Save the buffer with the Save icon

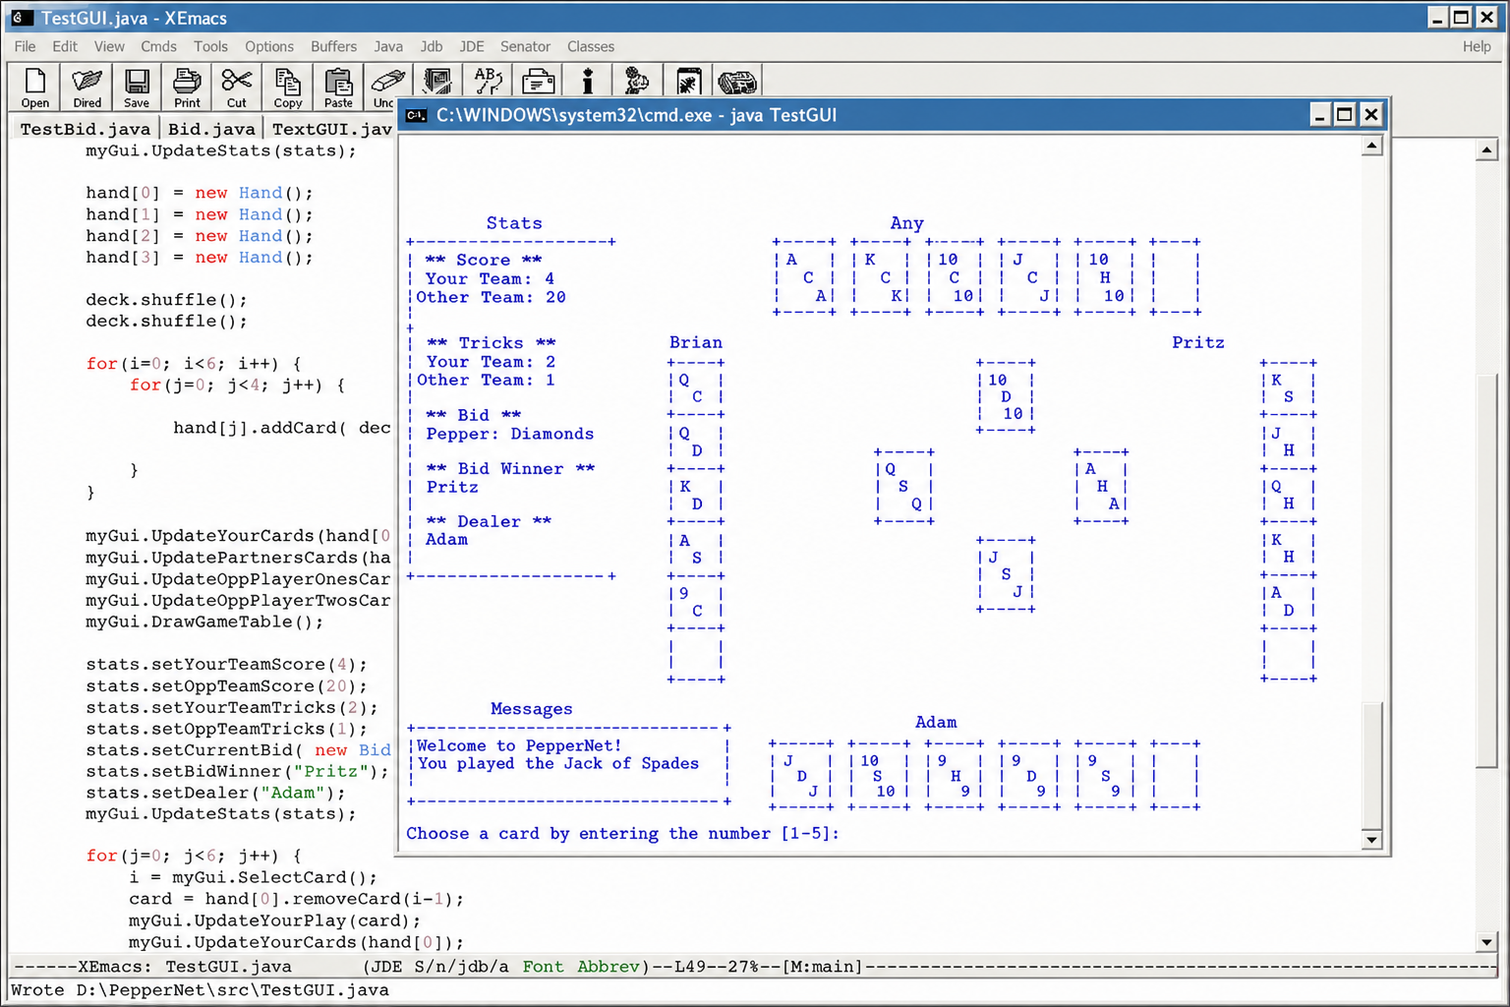pyautogui.click(x=137, y=87)
